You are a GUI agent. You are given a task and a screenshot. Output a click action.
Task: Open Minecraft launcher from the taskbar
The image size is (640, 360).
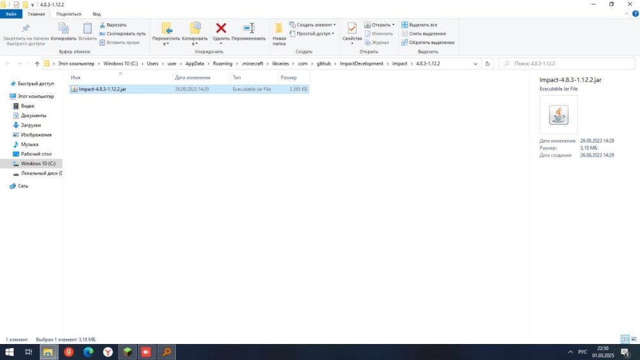[127, 352]
